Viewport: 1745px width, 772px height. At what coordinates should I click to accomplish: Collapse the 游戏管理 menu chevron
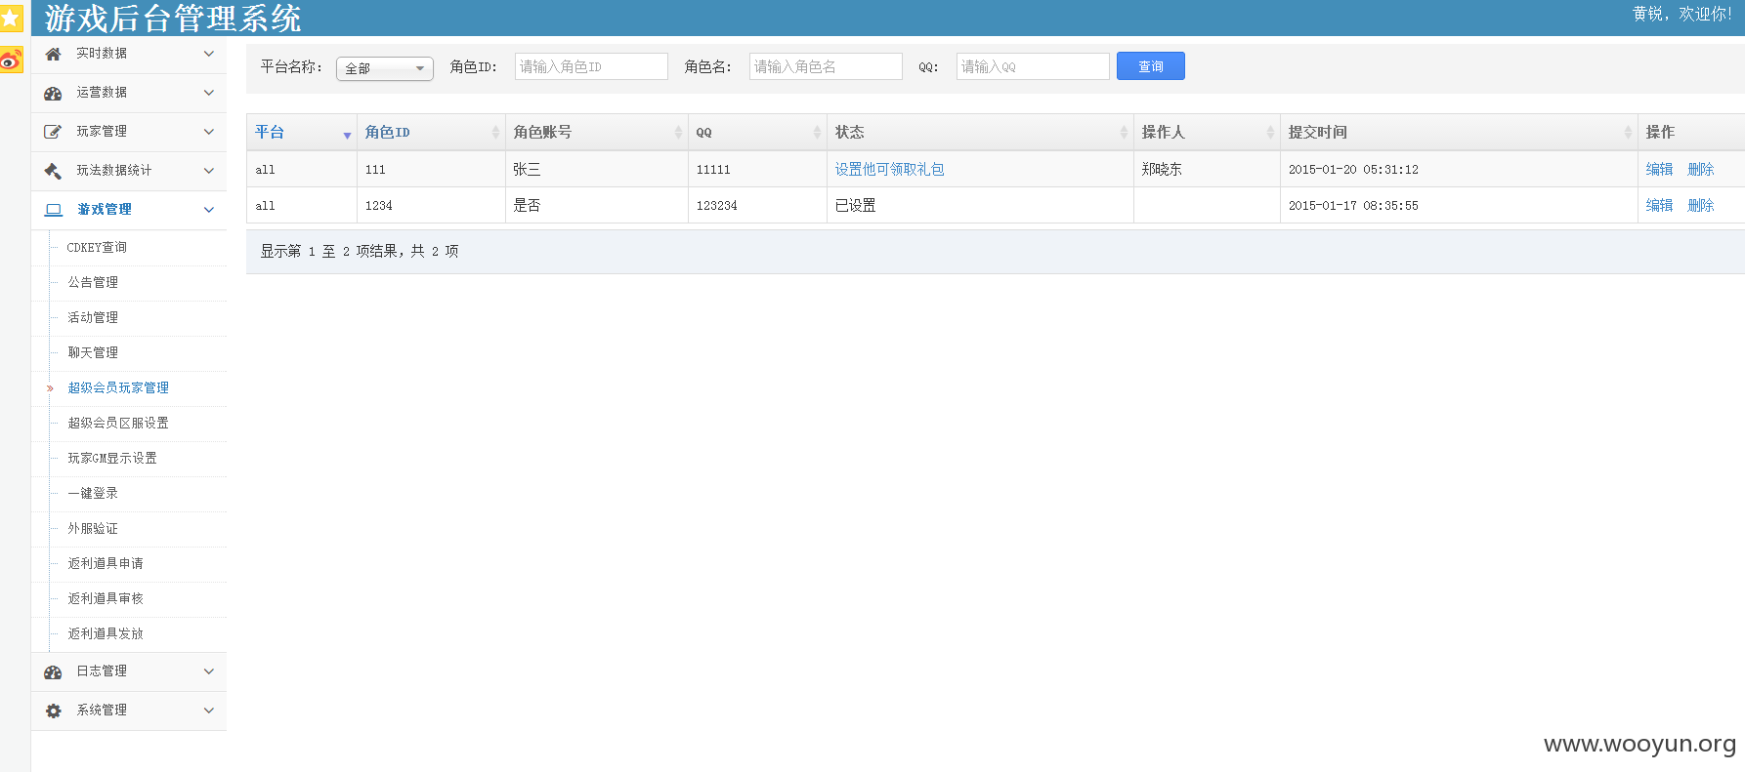pyautogui.click(x=208, y=210)
